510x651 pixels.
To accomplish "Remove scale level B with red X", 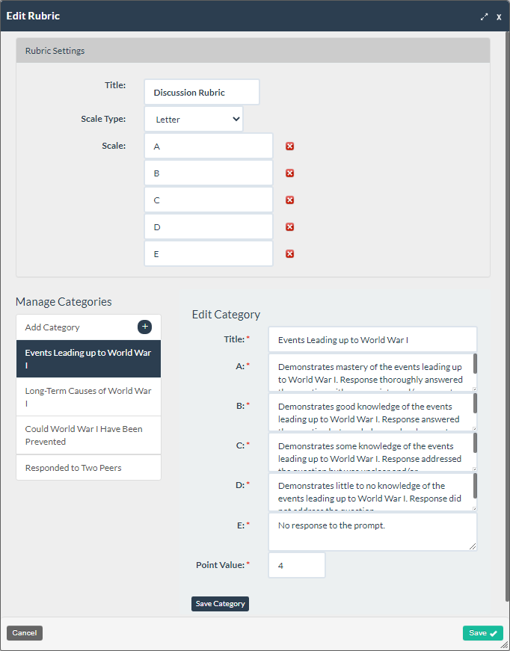I will click(x=290, y=173).
